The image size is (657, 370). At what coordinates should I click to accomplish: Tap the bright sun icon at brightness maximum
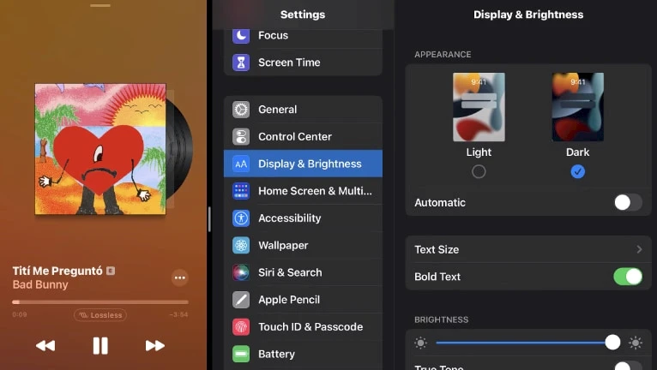tap(636, 343)
